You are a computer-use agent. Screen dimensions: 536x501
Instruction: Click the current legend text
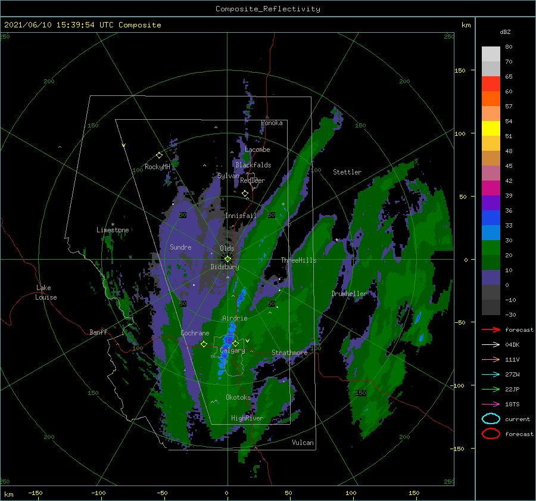click(518, 419)
